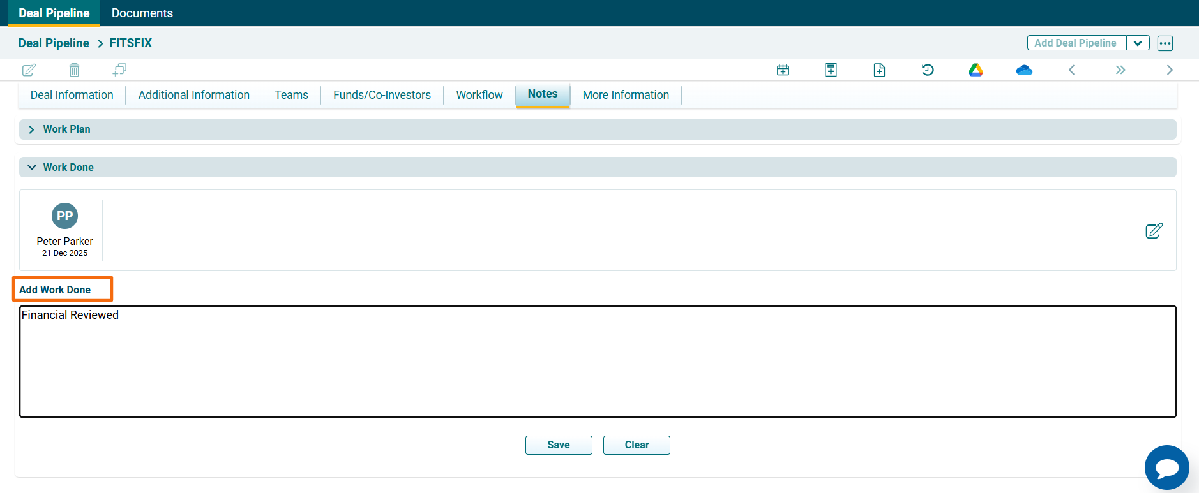Click the edit pencil icon in toolbar
The width and height of the screenshot is (1199, 493).
click(29, 70)
